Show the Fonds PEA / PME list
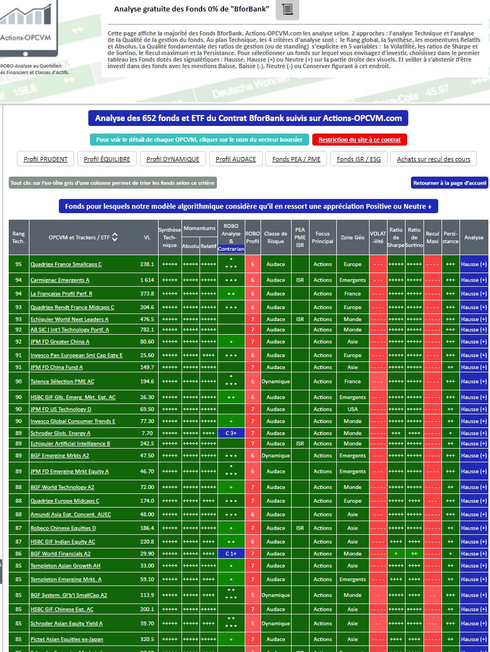The height and width of the screenshot is (652, 490). pyautogui.click(x=297, y=159)
